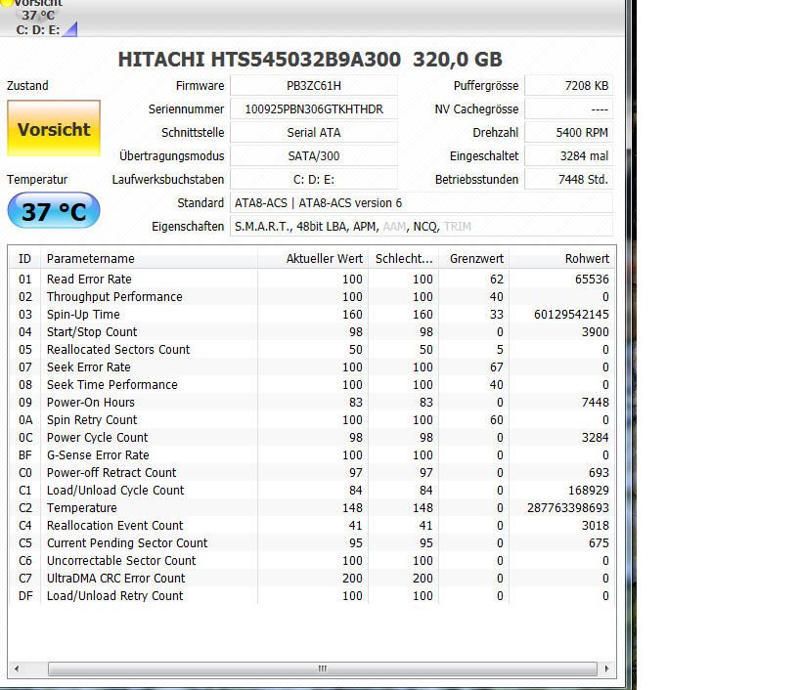Viewport: 801px width, 690px height.
Task: Click raw value 168929 in Load/Unload Cycle Count
Action: (x=589, y=491)
